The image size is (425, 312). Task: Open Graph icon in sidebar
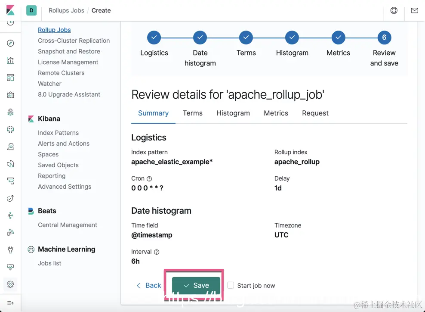pos(10,215)
